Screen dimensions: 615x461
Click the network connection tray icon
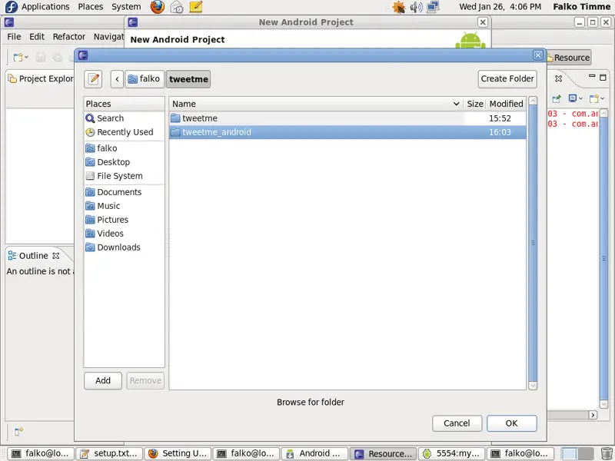tap(433, 7)
